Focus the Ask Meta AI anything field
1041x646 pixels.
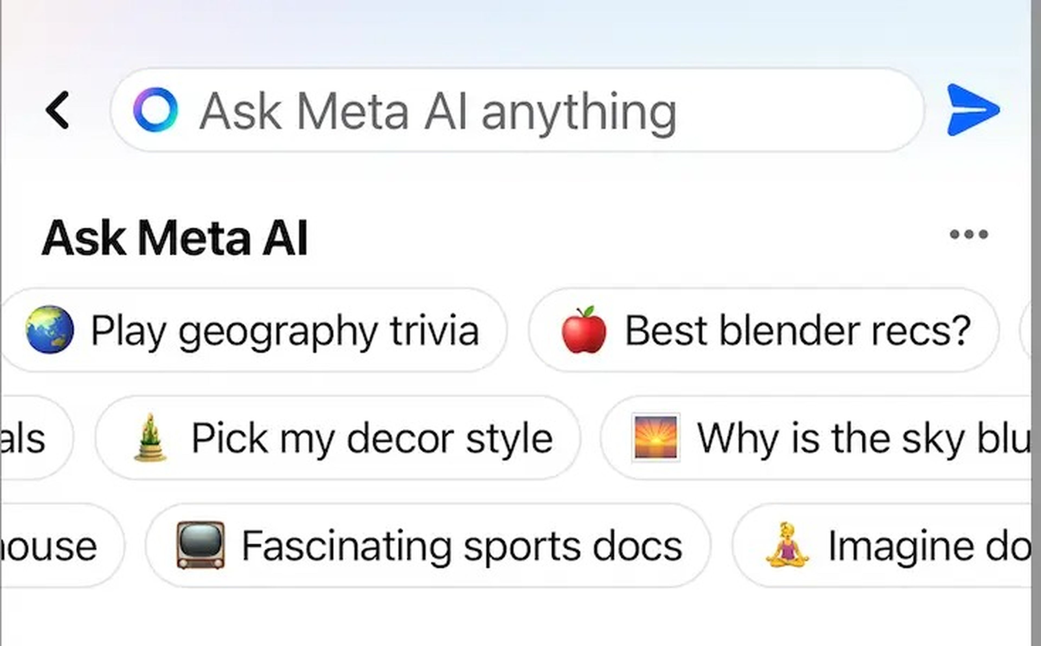(x=516, y=110)
